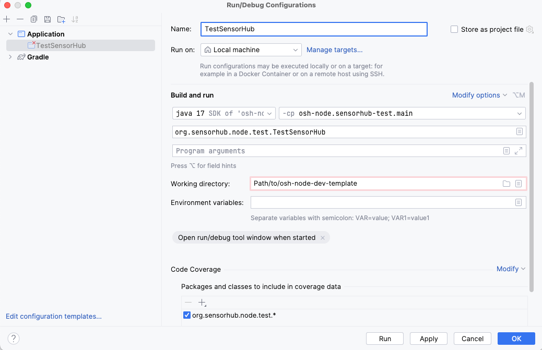Open Manage targets settings

pos(335,50)
